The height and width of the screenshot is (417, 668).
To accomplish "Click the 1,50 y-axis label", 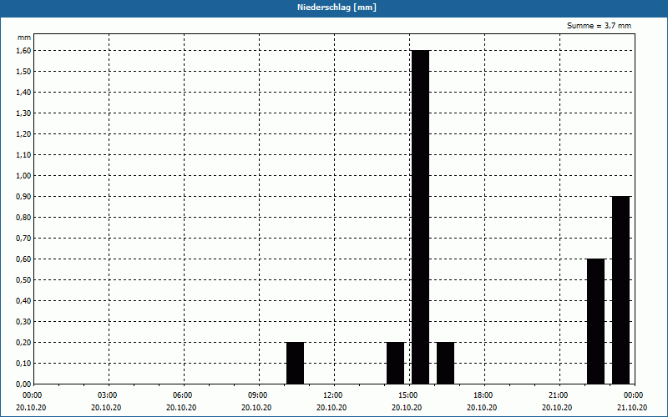I will 23,72.
